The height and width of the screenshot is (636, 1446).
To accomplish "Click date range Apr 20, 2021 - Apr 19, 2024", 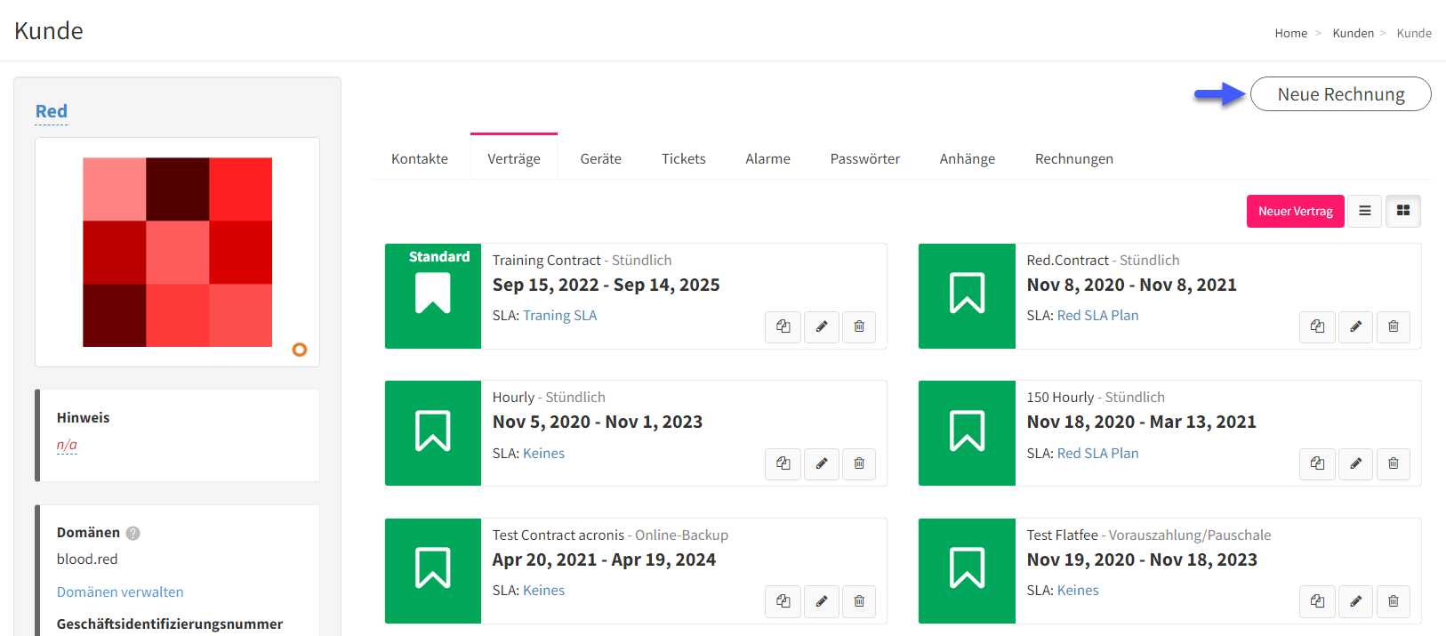I will (x=605, y=560).
